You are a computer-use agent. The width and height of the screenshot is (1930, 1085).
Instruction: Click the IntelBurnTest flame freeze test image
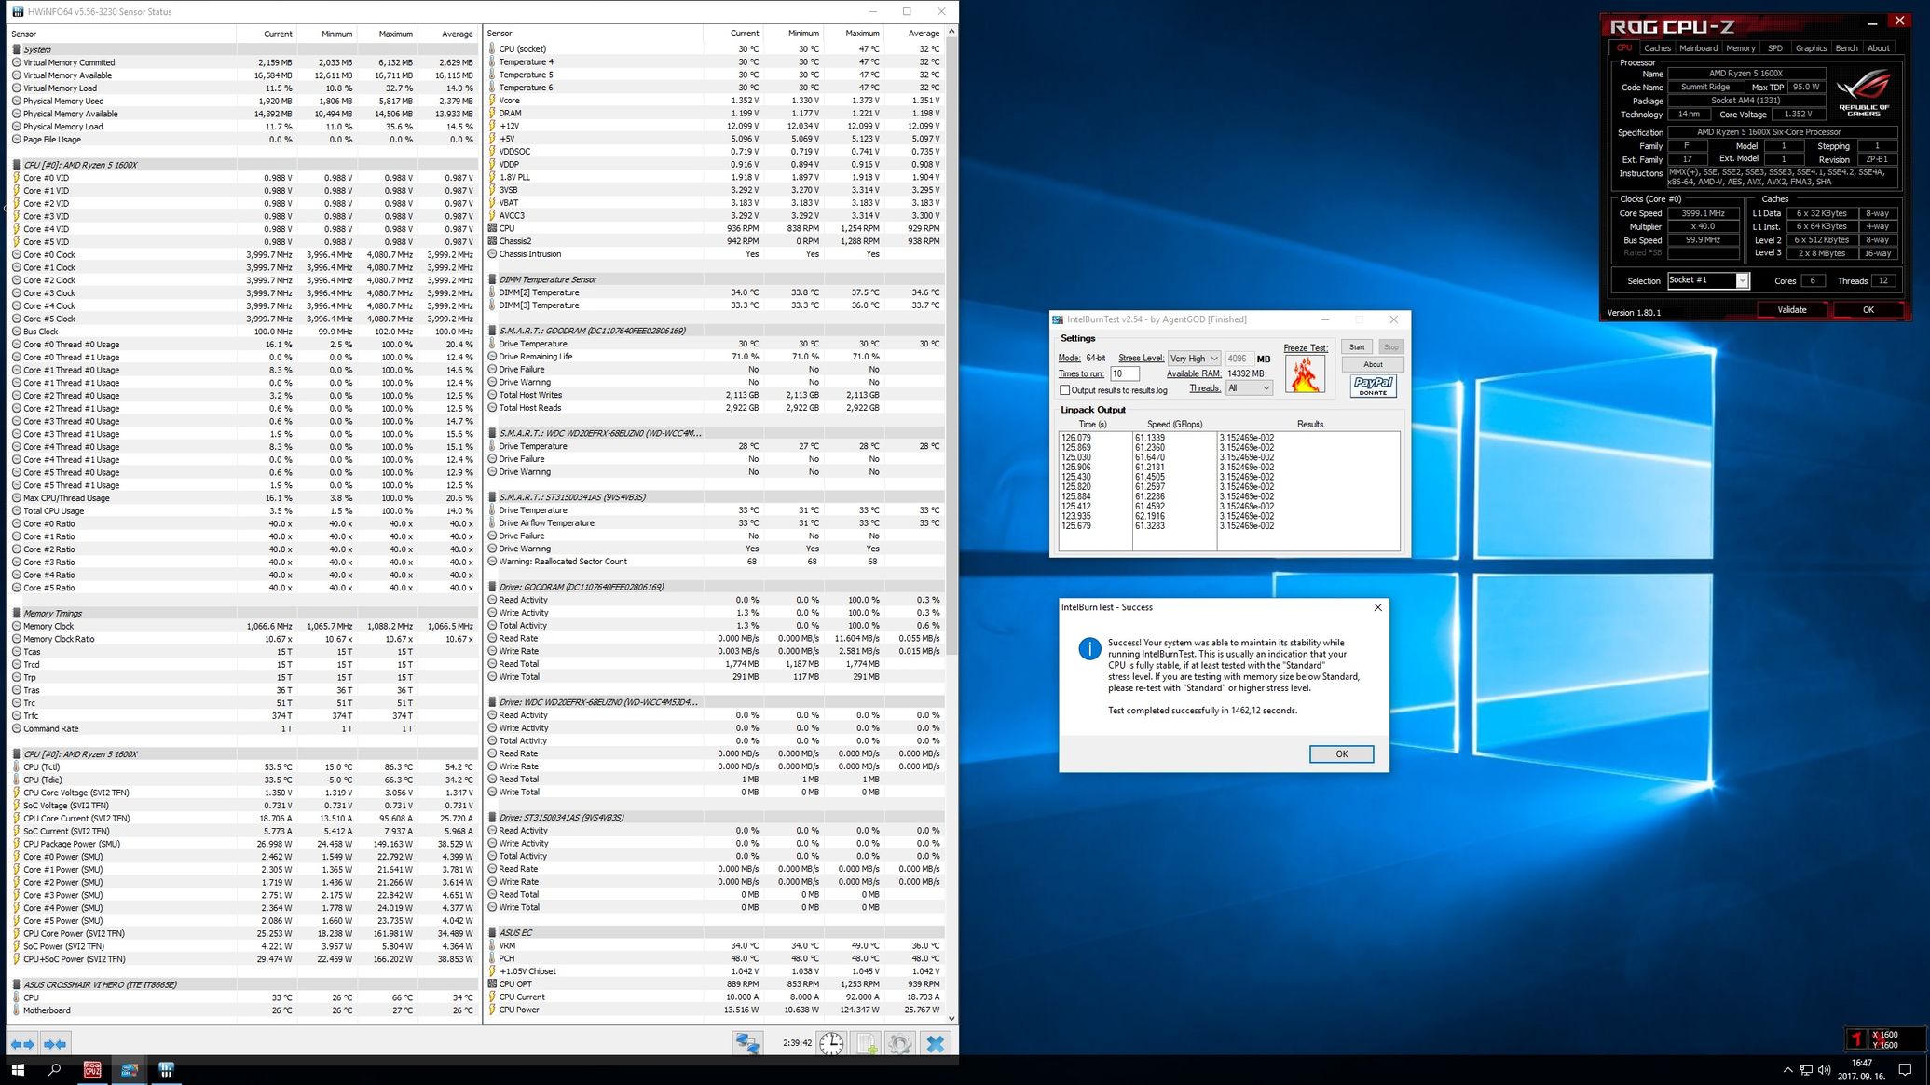1305,374
